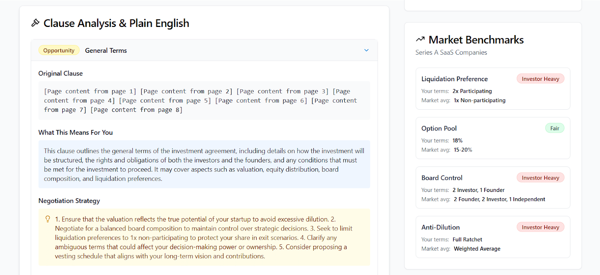Image resolution: width=600 pixels, height=275 pixels.
Task: Open the Anti-Dilution benchmark title
Action: [440, 227]
